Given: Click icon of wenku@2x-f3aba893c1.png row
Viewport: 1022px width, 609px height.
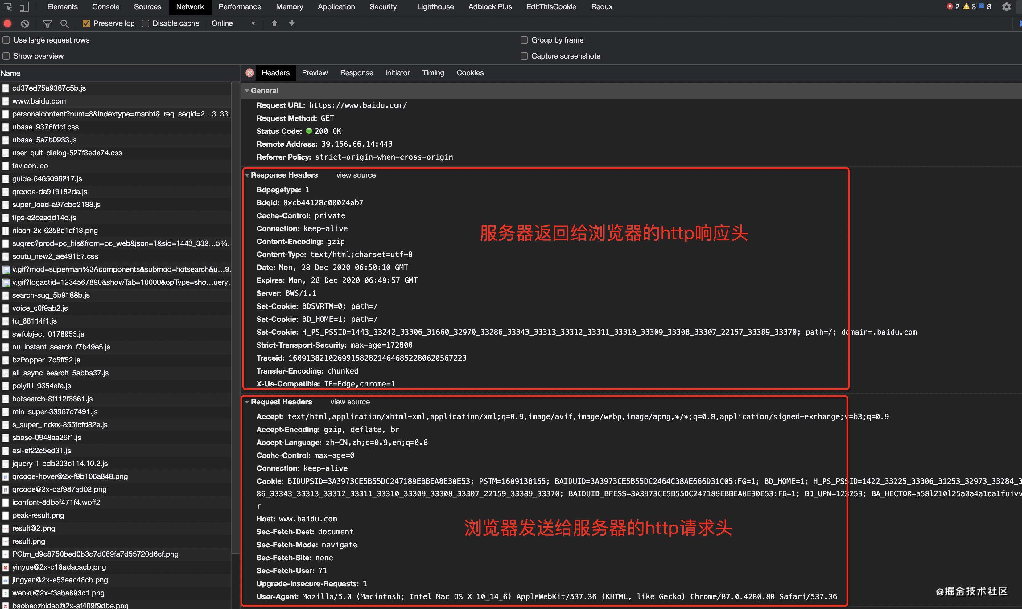Looking at the screenshot, I should click(x=6, y=593).
